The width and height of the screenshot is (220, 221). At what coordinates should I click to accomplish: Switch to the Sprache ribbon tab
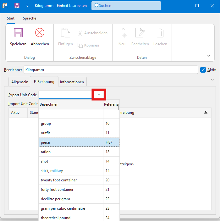(x=30, y=18)
